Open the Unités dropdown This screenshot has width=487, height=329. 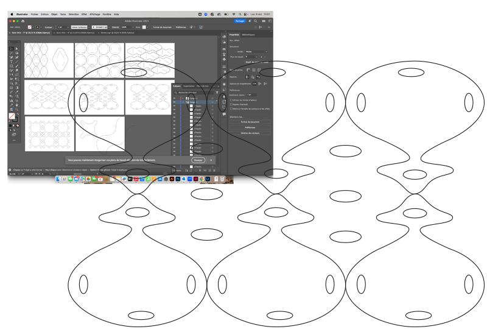256,52
